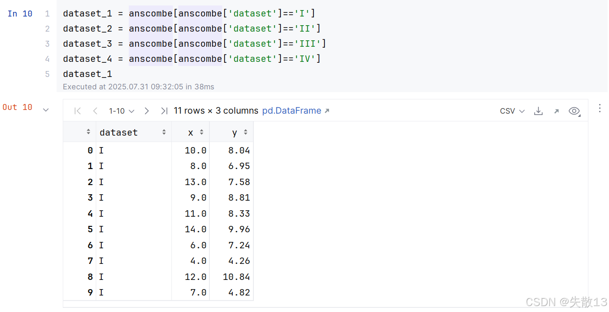Sort the x column
This screenshot has height=312, width=609.
tap(201, 132)
